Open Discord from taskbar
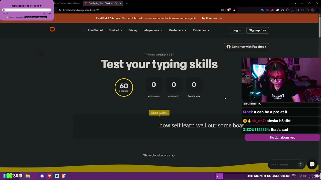 42,176
